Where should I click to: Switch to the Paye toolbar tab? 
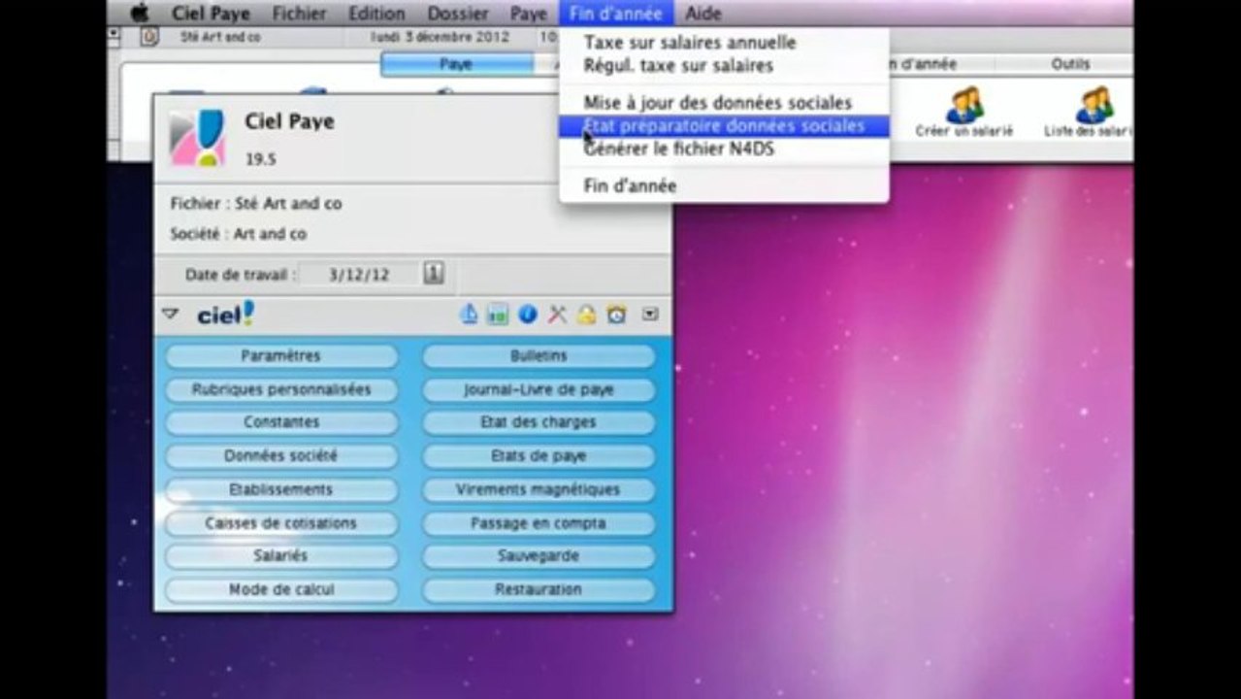(456, 64)
